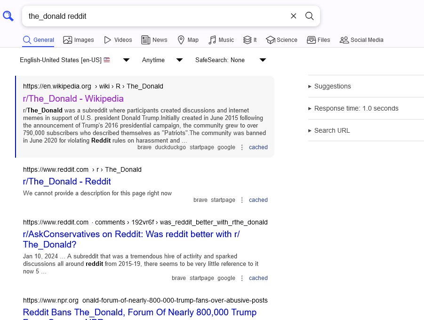Click the Map tab pin icon
Image resolution: width=424 pixels, height=320 pixels.
[181, 40]
